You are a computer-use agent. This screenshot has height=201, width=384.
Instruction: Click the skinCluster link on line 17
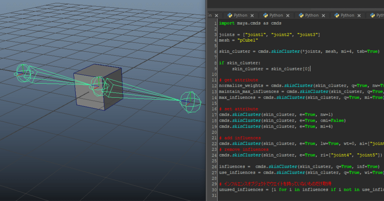pos(246,114)
